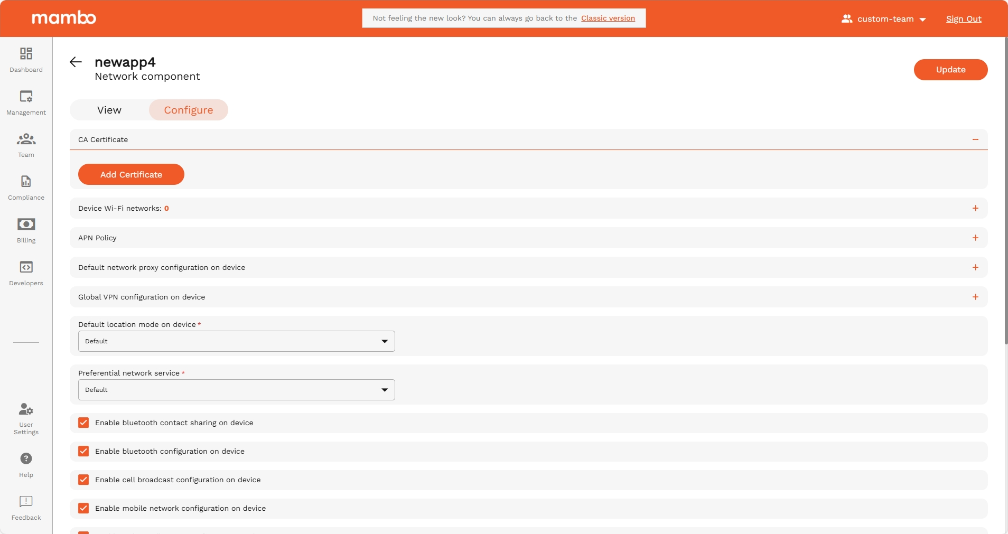Expand the APN Policy section
The image size is (1008, 534).
(x=975, y=238)
